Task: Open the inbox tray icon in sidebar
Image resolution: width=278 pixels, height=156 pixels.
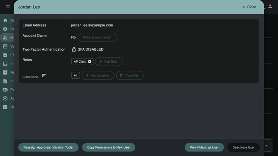Action: [5, 63]
